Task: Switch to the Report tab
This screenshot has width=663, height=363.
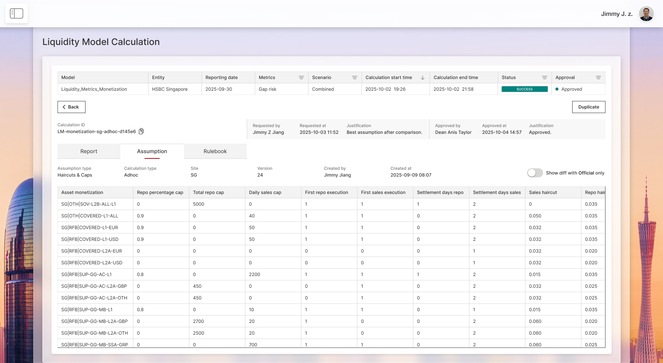Action: coord(89,151)
